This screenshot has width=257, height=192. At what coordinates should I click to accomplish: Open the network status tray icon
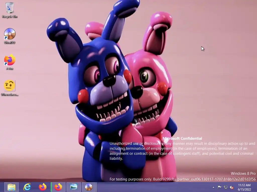tap(226, 187)
